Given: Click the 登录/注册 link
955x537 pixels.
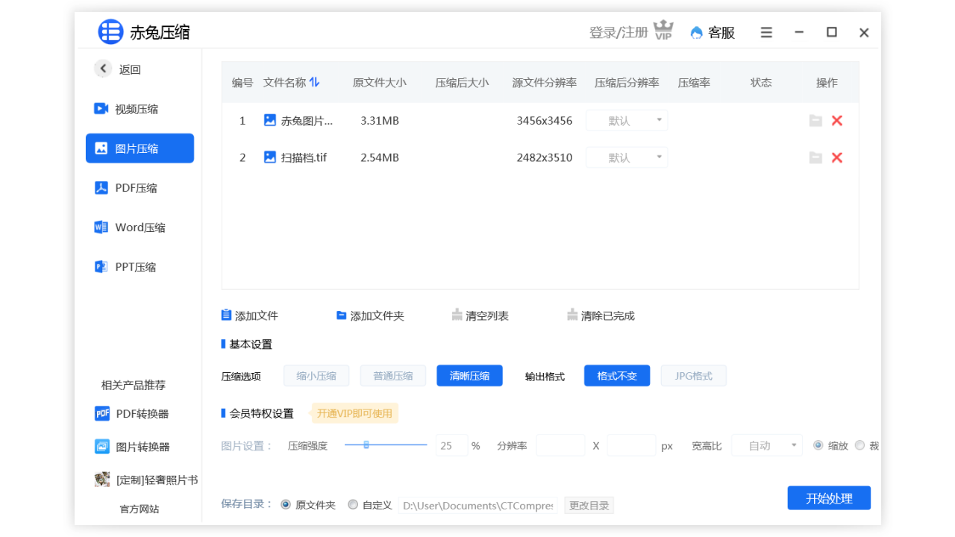Looking at the screenshot, I should [618, 33].
